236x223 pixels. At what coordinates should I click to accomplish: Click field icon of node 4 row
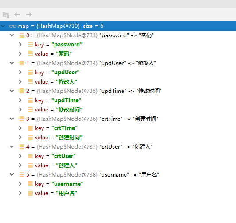click(x=22, y=147)
